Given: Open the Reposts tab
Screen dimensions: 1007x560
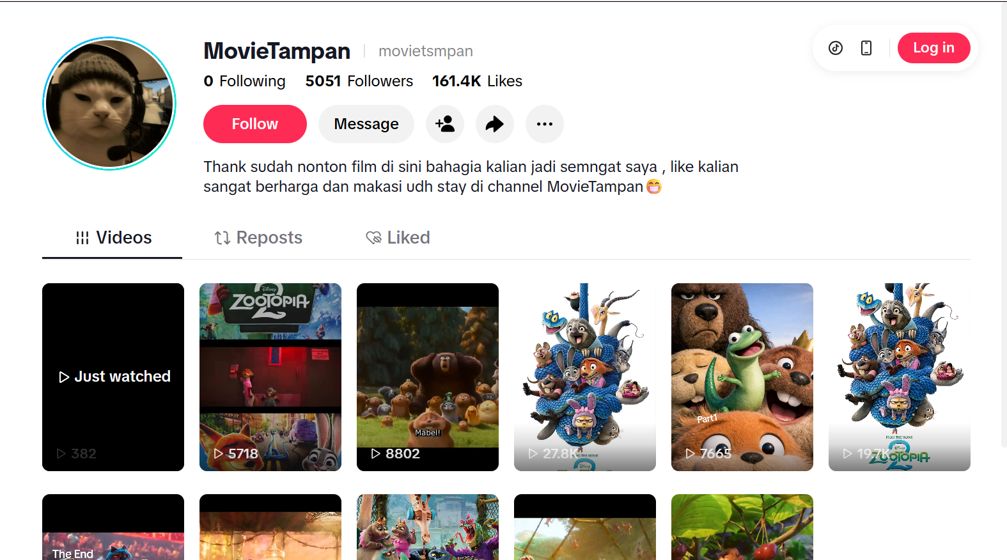Looking at the screenshot, I should 258,238.
